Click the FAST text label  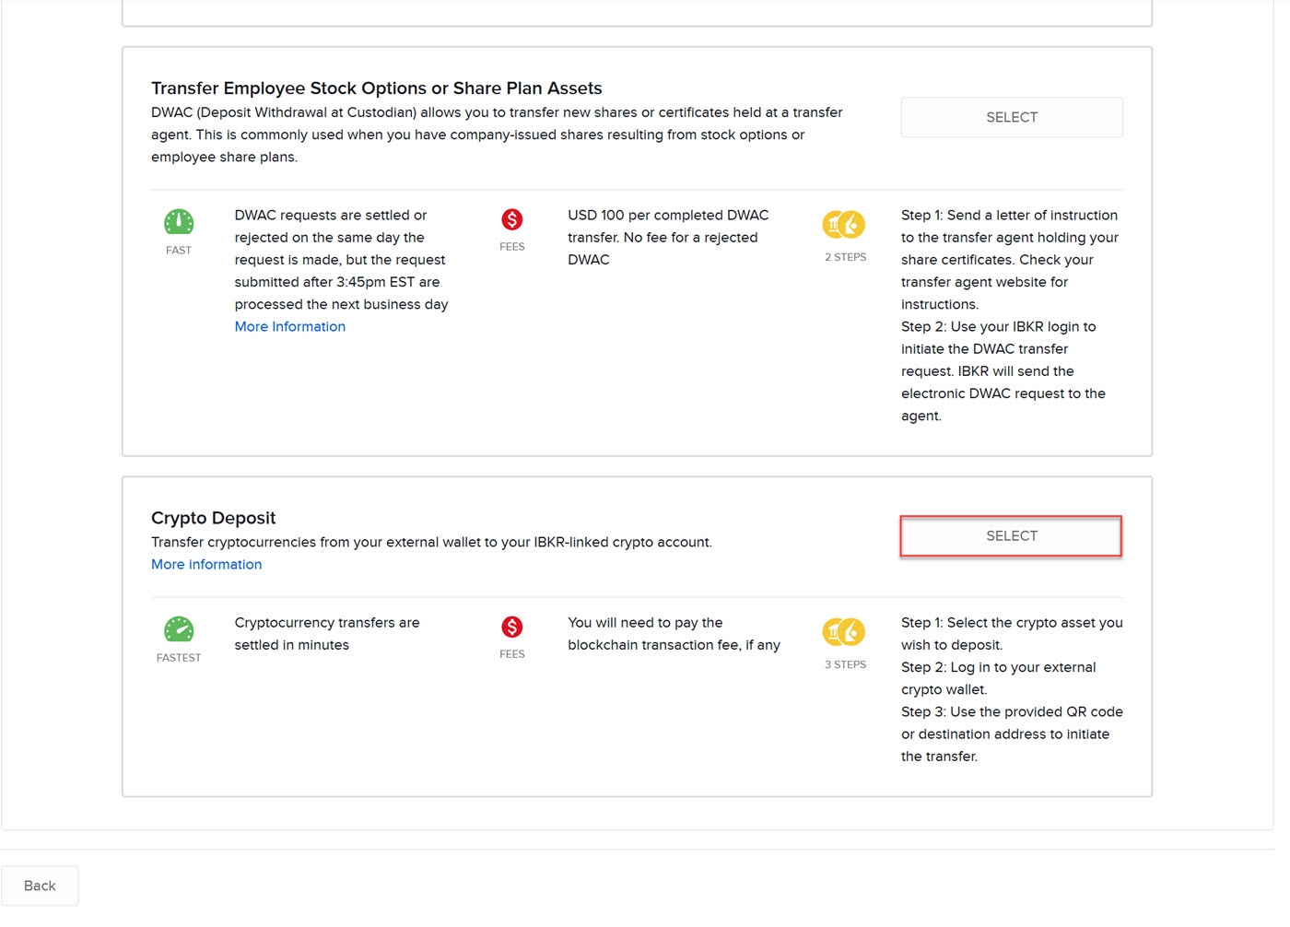pos(179,251)
